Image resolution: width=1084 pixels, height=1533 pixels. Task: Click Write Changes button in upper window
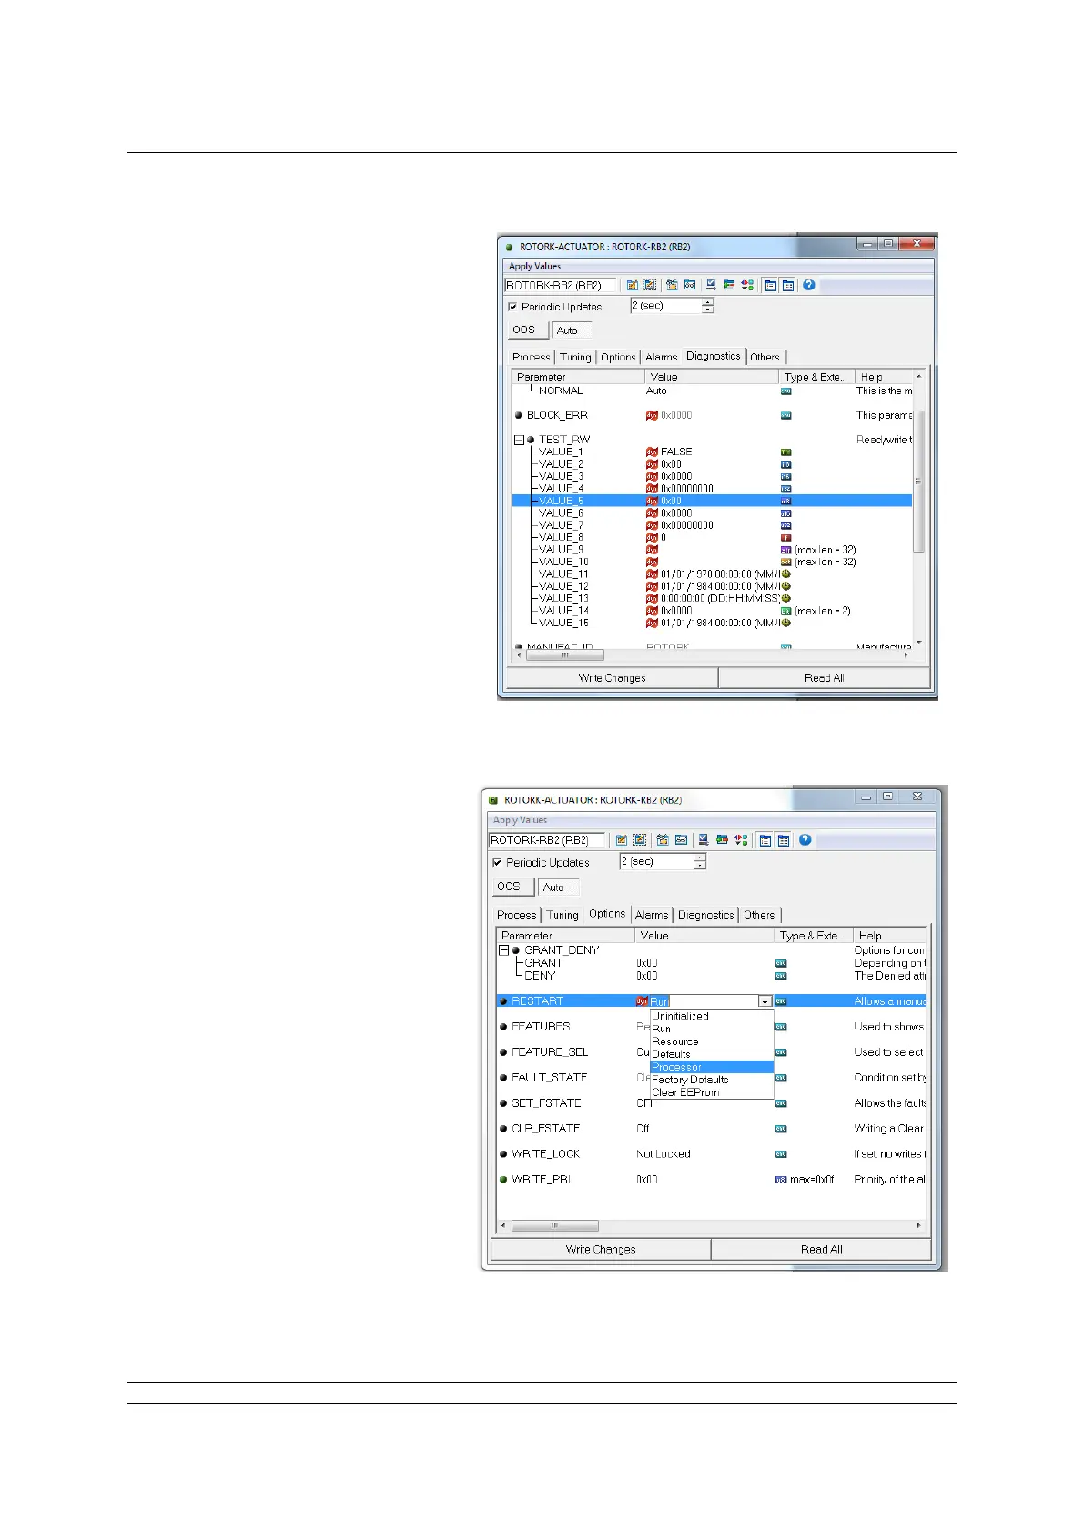click(x=613, y=678)
